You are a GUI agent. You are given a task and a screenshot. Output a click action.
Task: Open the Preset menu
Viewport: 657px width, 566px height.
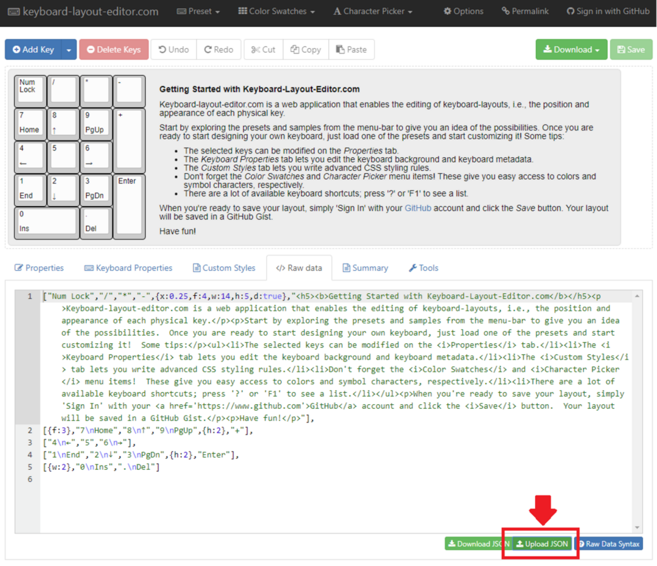tap(198, 11)
